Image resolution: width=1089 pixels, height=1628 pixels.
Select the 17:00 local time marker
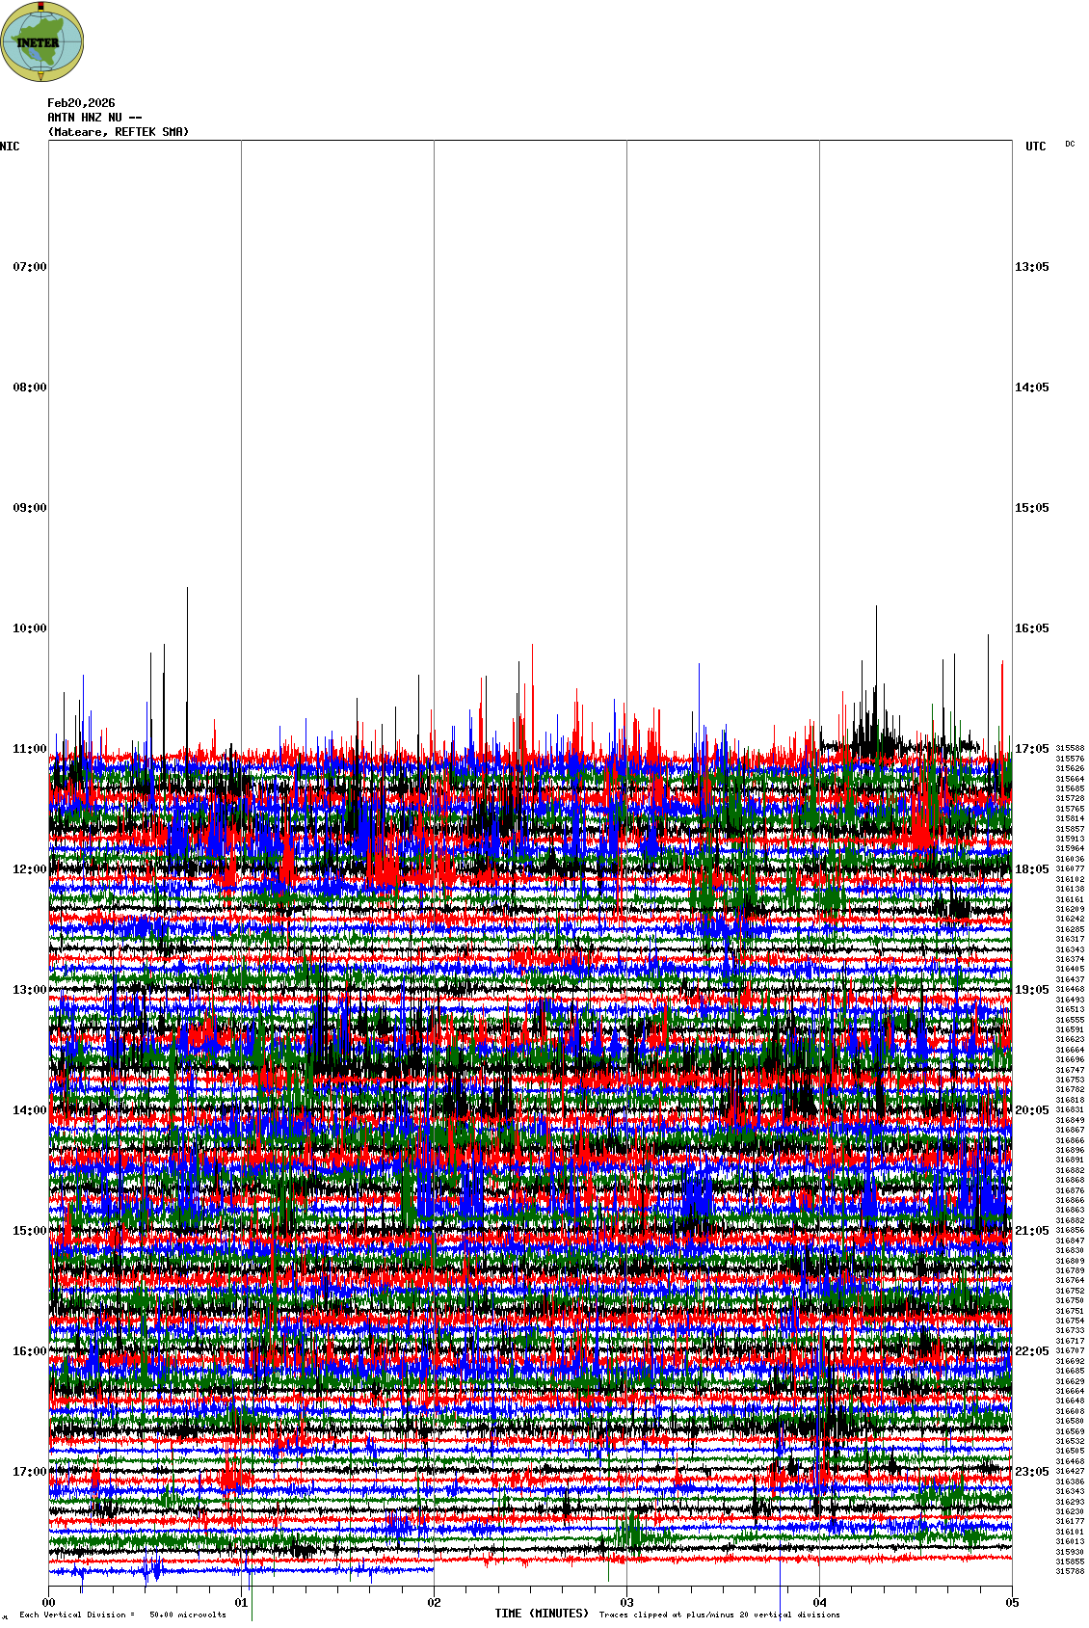point(29,1472)
